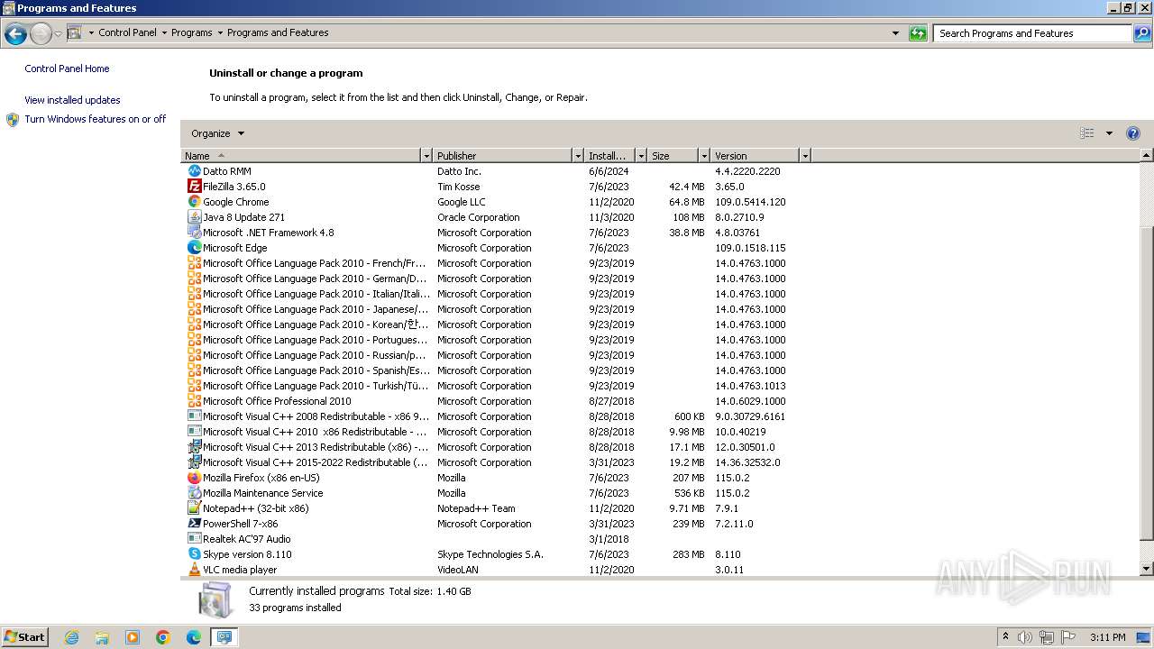The image size is (1154, 649).
Task: Open the Get help question mark
Action: (1133, 133)
